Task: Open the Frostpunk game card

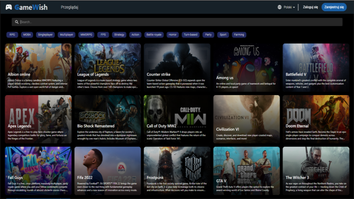Action: pos(177,171)
